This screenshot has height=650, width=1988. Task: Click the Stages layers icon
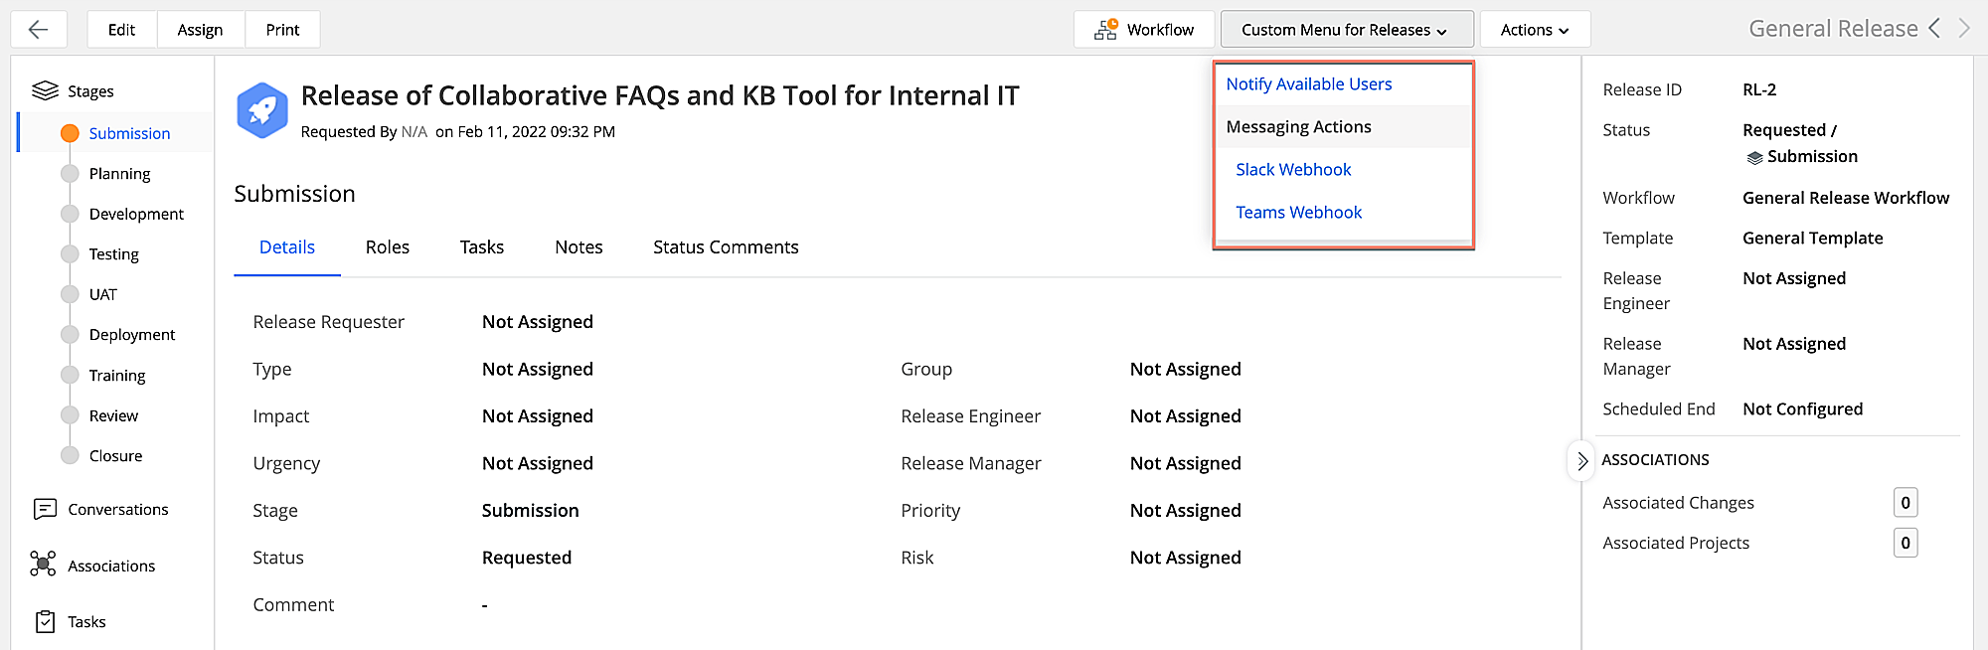point(45,91)
